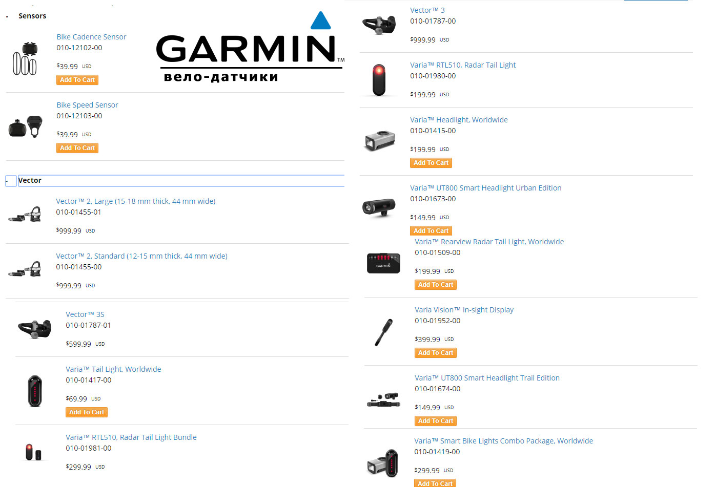Add Varia Vision In-sight Display to cart

435,353
